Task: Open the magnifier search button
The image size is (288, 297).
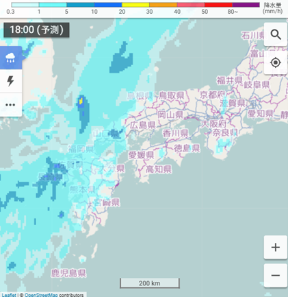Action: pos(276,34)
